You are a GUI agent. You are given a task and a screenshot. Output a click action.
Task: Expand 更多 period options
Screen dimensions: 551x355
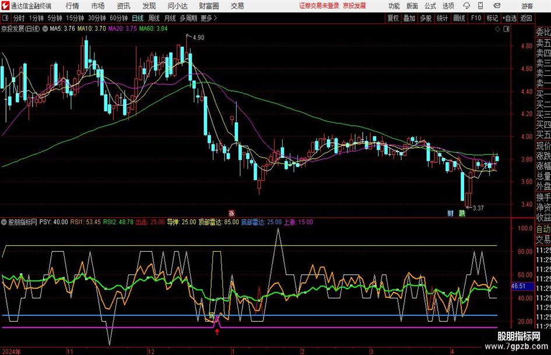pos(209,18)
